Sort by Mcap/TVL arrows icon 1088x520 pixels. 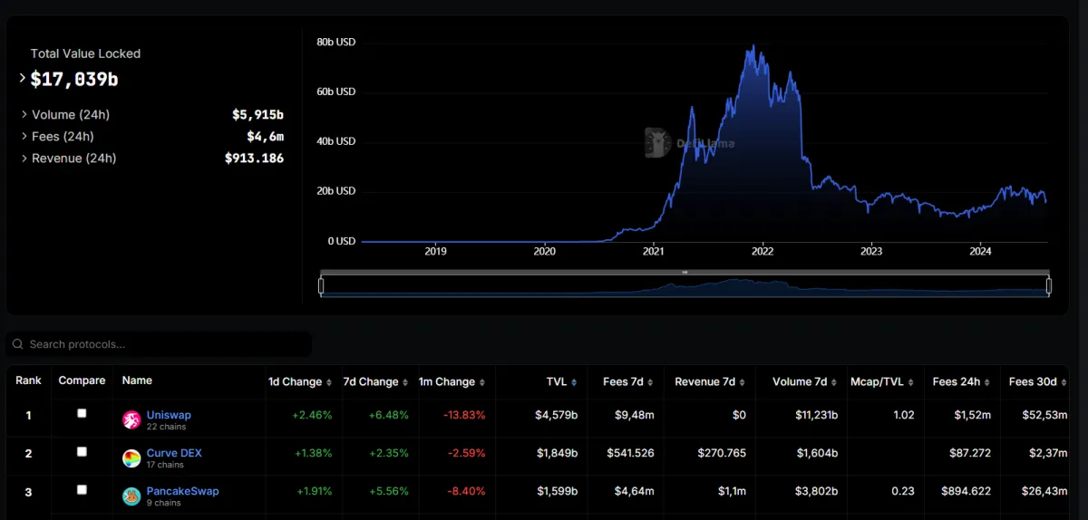tap(910, 382)
